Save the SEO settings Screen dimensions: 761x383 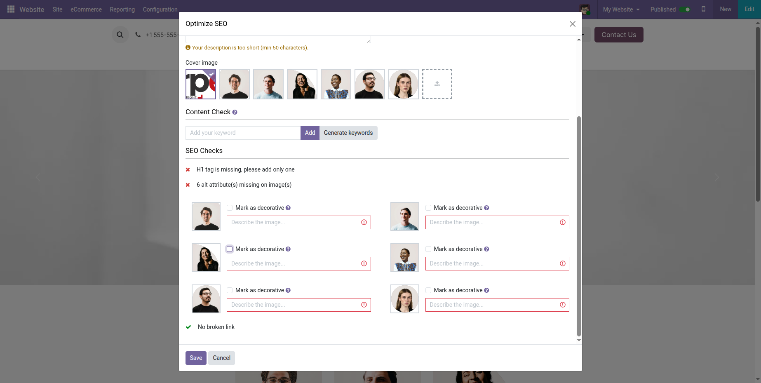click(196, 358)
